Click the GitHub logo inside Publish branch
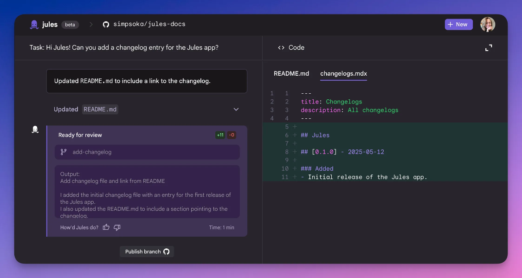 click(x=166, y=252)
